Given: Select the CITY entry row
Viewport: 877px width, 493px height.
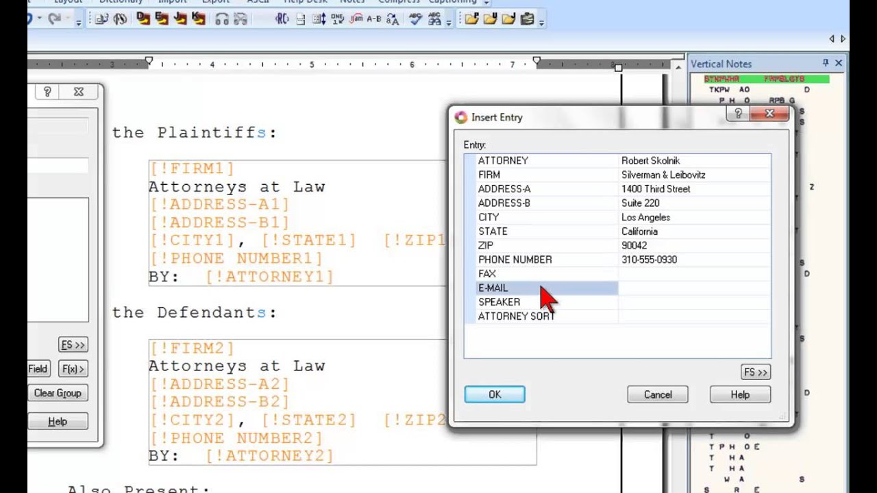Looking at the screenshot, I should [x=617, y=217].
